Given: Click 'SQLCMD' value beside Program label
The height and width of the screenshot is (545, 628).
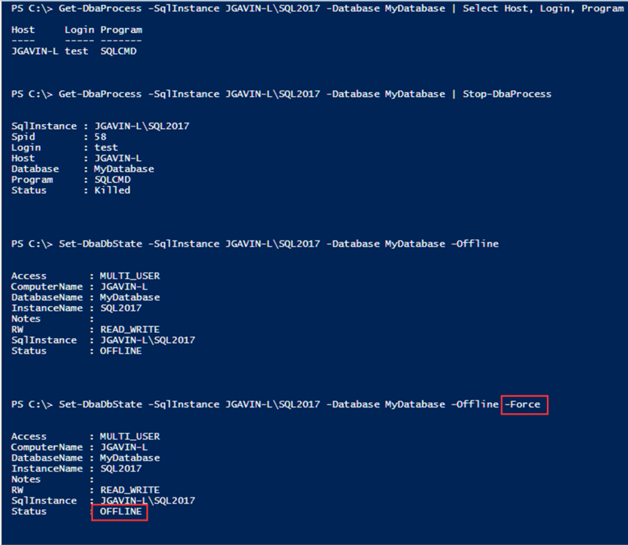Looking at the screenshot, I should coord(112,180).
